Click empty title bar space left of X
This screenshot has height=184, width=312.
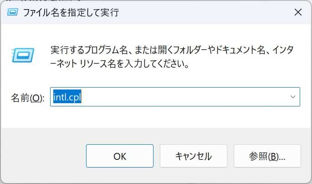(x=205, y=12)
